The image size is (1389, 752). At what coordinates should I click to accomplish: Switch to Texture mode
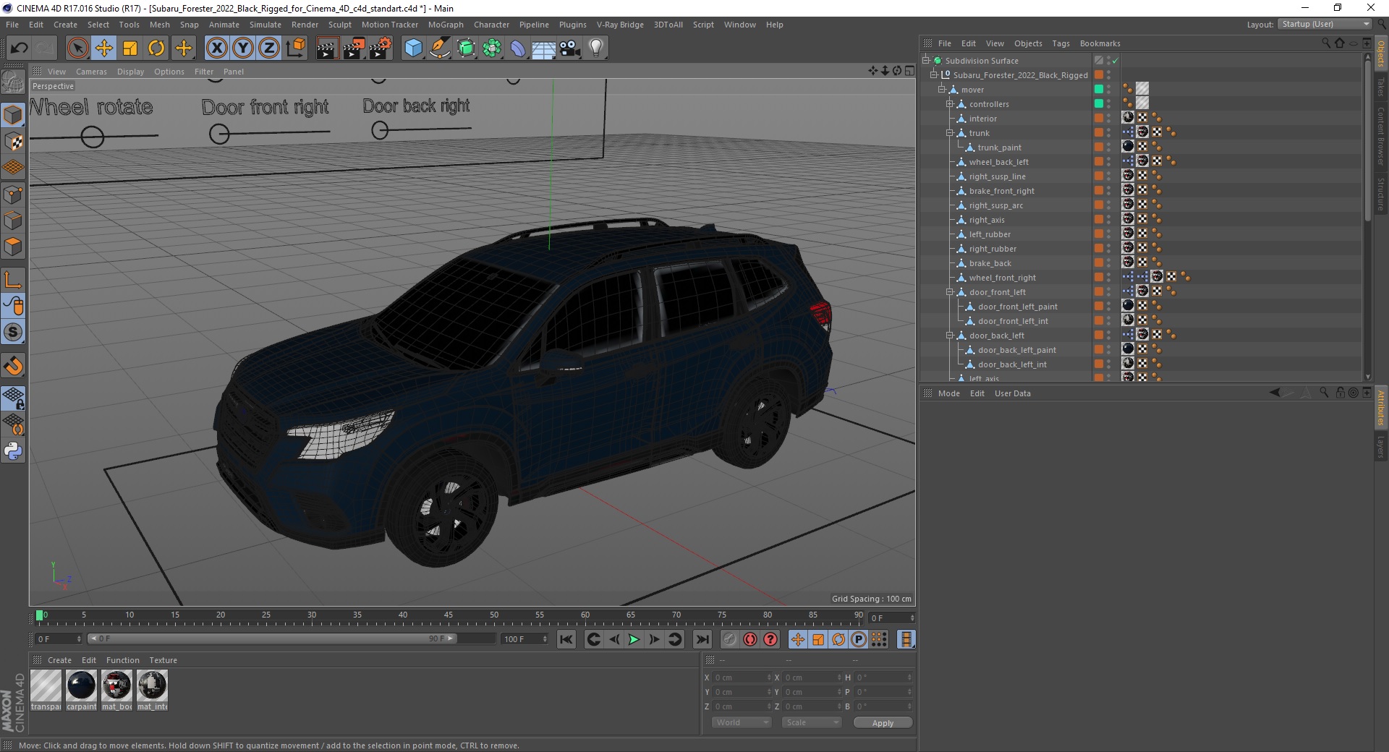[13, 142]
